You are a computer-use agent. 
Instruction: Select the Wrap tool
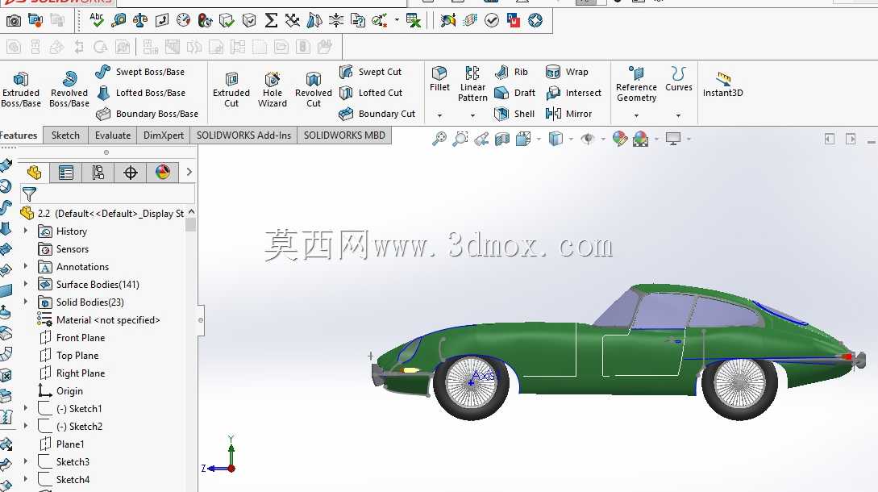tap(567, 72)
